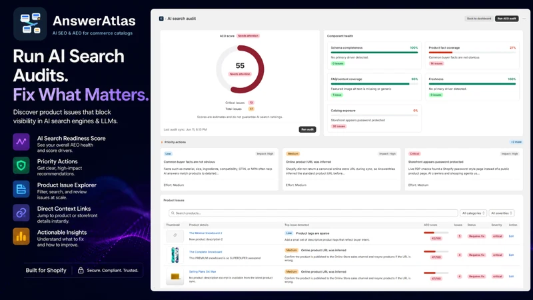
Task: Click The Complete Snowboard thumbnail
Action: pyautogui.click(x=175, y=255)
